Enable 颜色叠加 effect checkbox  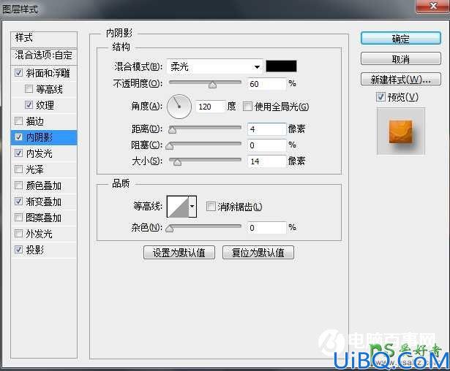[x=18, y=185]
